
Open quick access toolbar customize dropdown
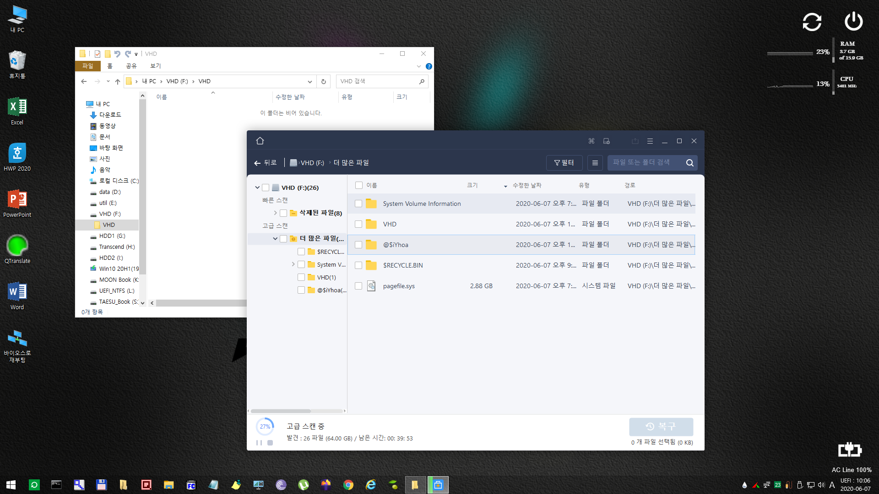pyautogui.click(x=136, y=54)
